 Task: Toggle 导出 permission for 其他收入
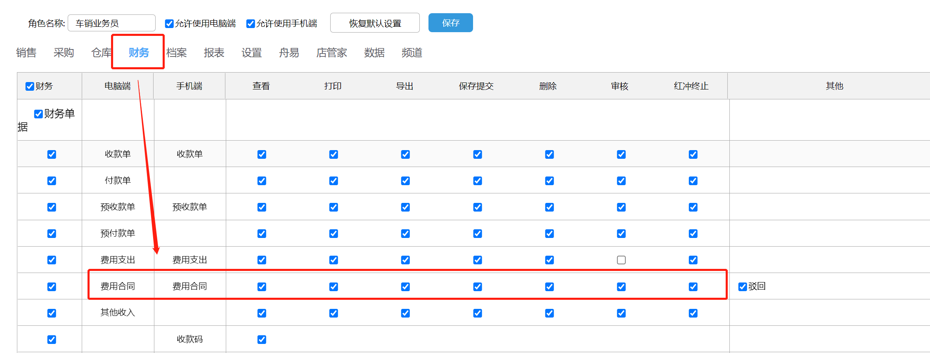(405, 313)
